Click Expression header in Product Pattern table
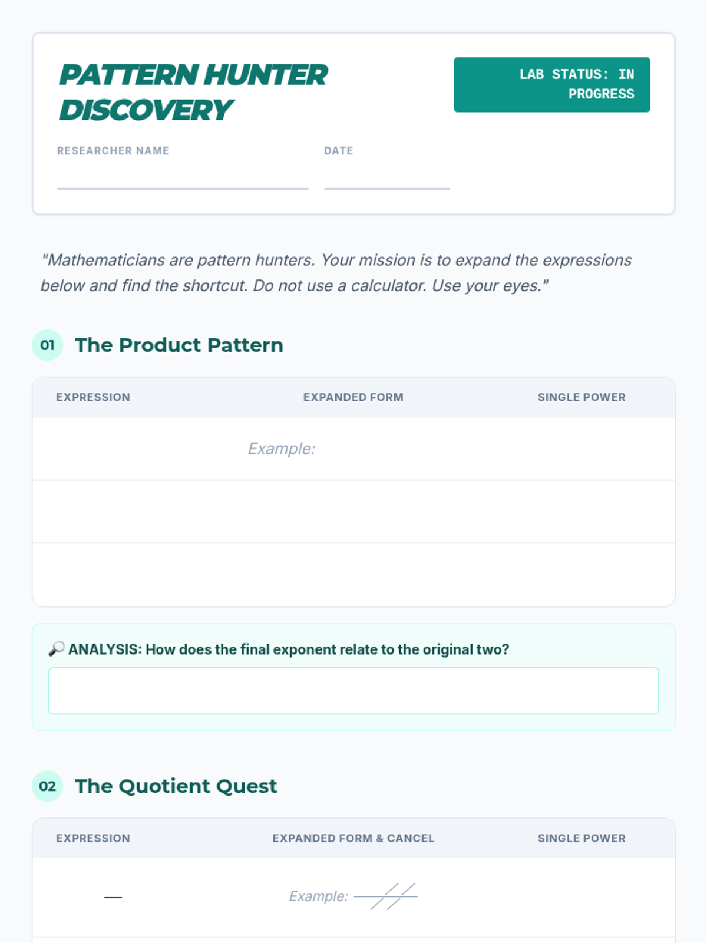The height and width of the screenshot is (943, 707). pos(93,397)
